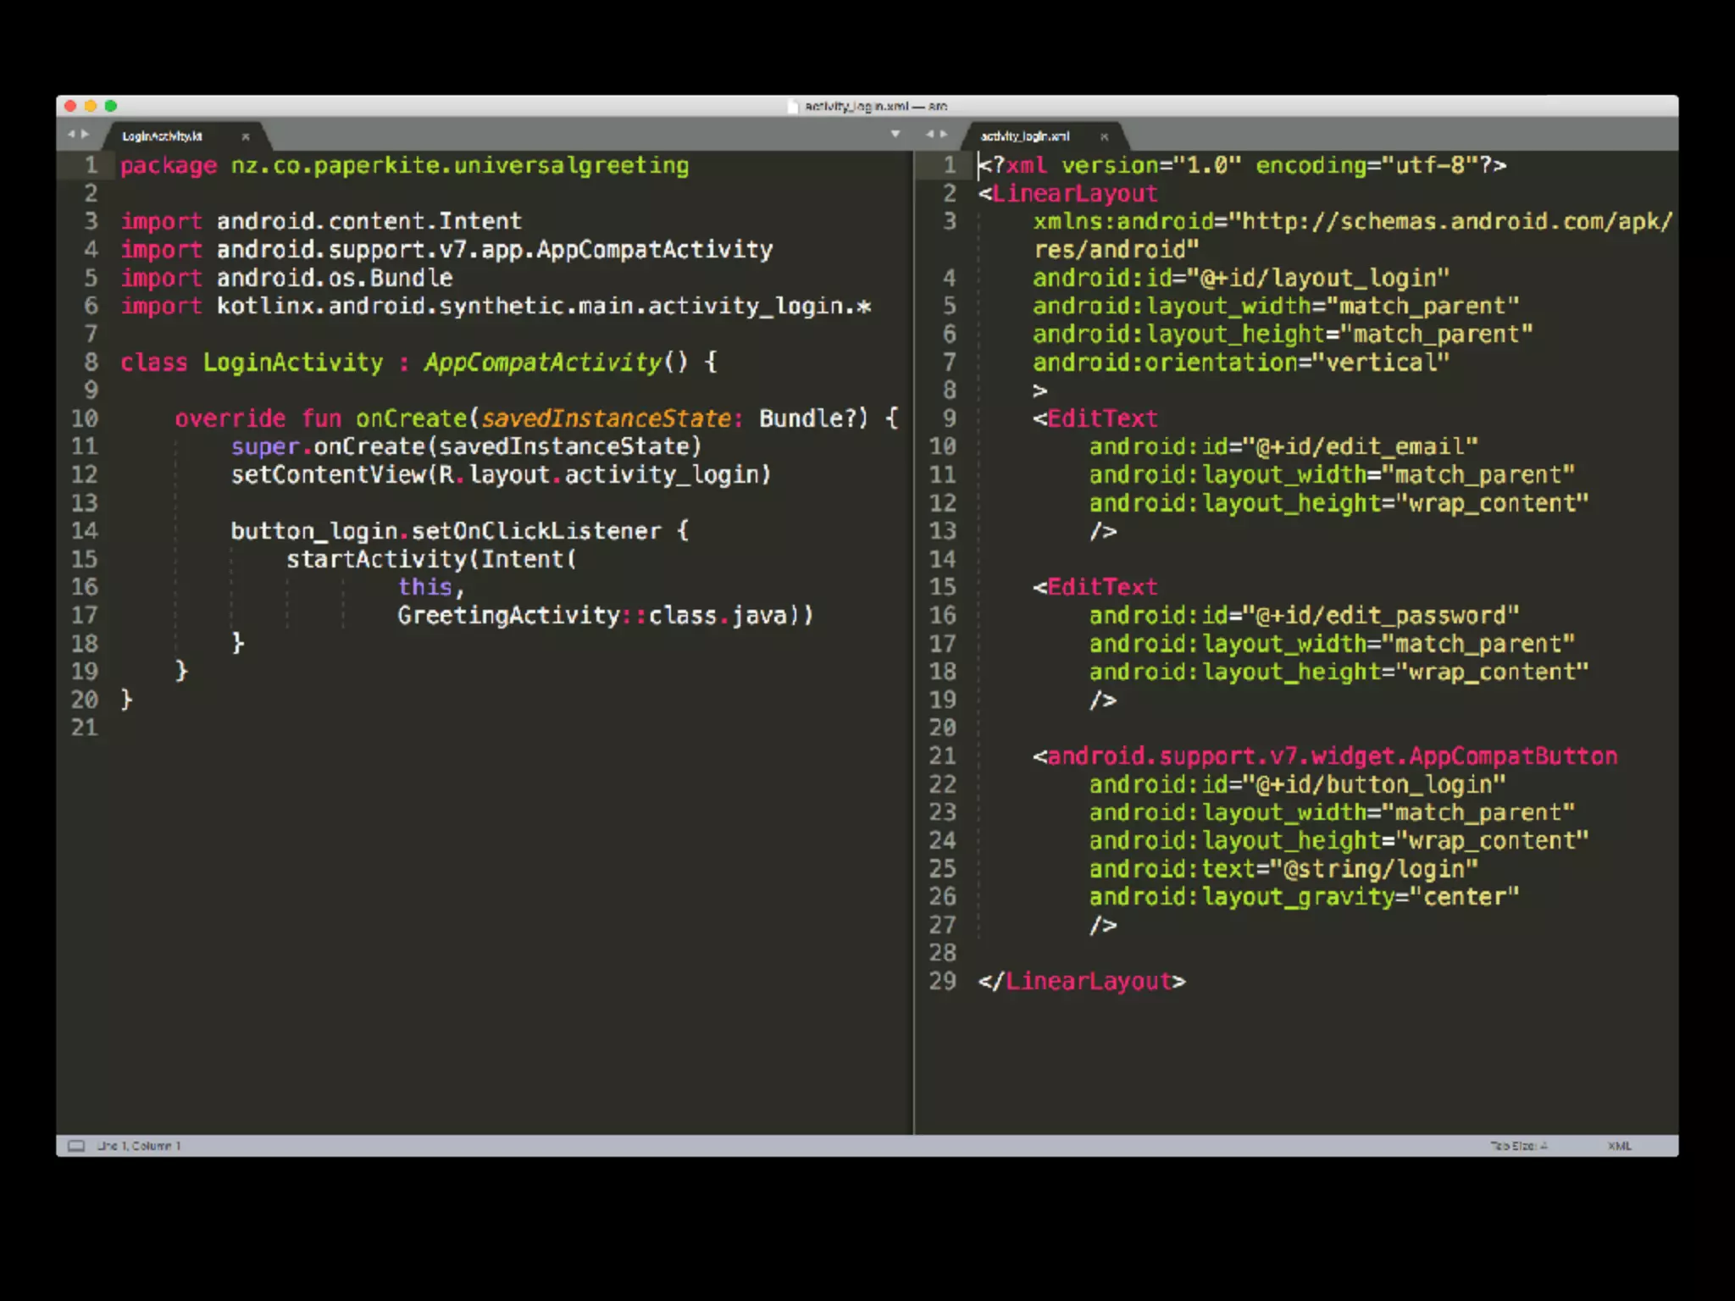Switch to the LoginActivity.kt tab
Viewport: 1735px width, 1301px height.
point(163,136)
